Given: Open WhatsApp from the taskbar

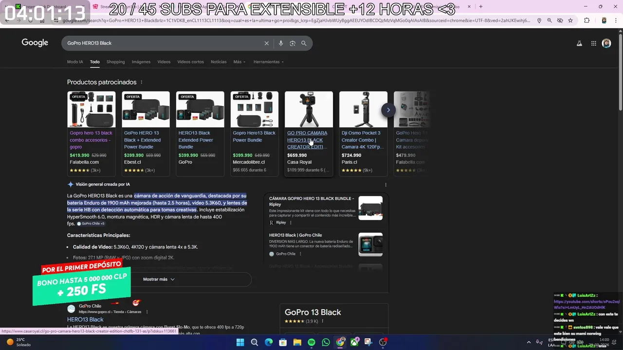Looking at the screenshot, I should (326, 342).
